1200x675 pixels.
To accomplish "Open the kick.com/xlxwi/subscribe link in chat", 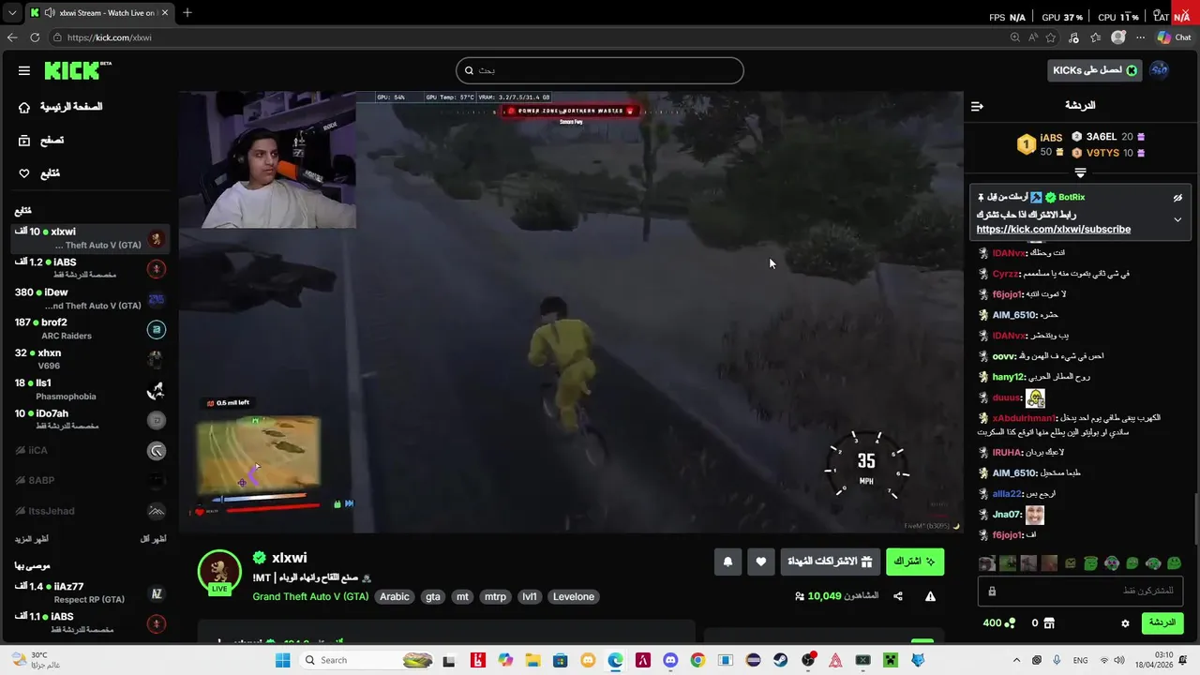I will click(1053, 230).
